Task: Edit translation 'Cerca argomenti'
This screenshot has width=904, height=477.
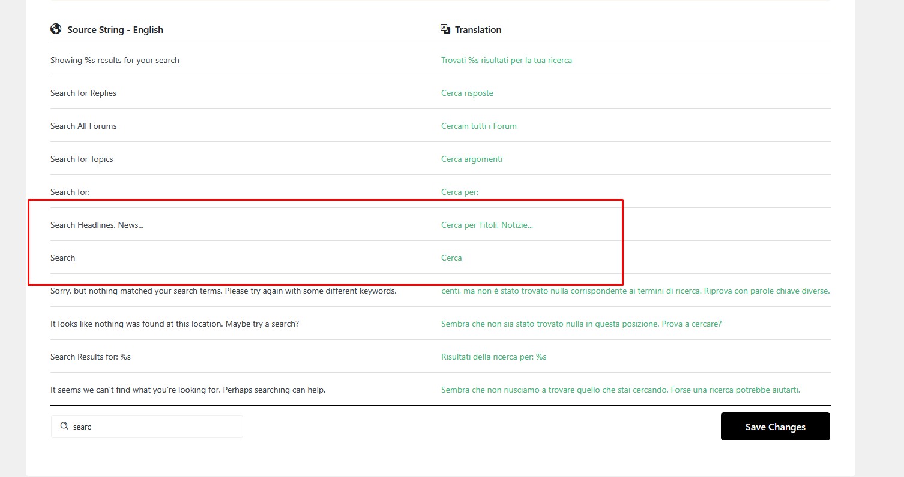Action: click(472, 159)
